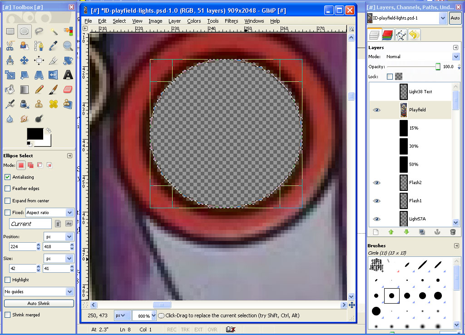Select the Bucket Fill tool
Image resolution: width=465 pixels, height=335 pixels.
click(x=10, y=90)
